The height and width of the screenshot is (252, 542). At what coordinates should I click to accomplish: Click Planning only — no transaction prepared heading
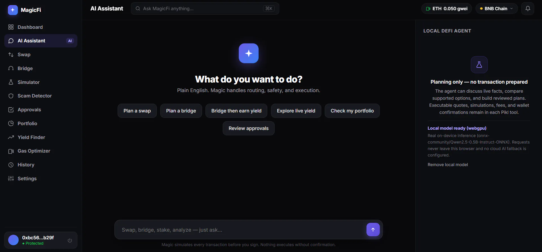click(x=479, y=82)
